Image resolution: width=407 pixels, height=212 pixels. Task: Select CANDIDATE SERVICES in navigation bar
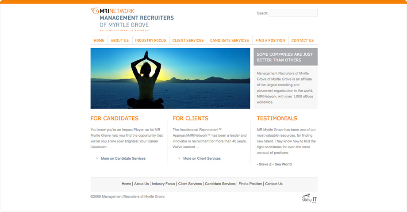(230, 41)
